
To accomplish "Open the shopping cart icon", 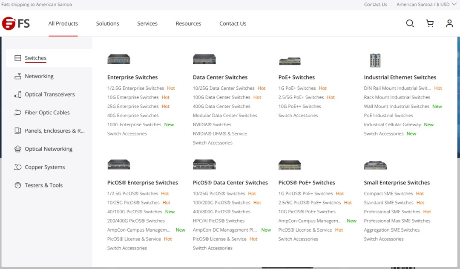I will (x=430, y=23).
